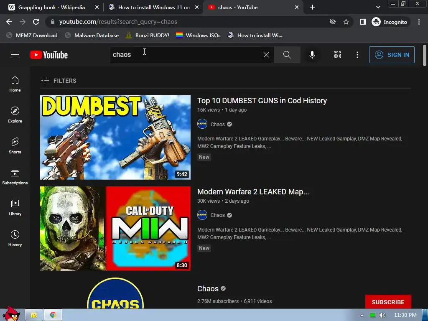Open Modern Warfare 2 LEAKED Map title

[x=253, y=192]
